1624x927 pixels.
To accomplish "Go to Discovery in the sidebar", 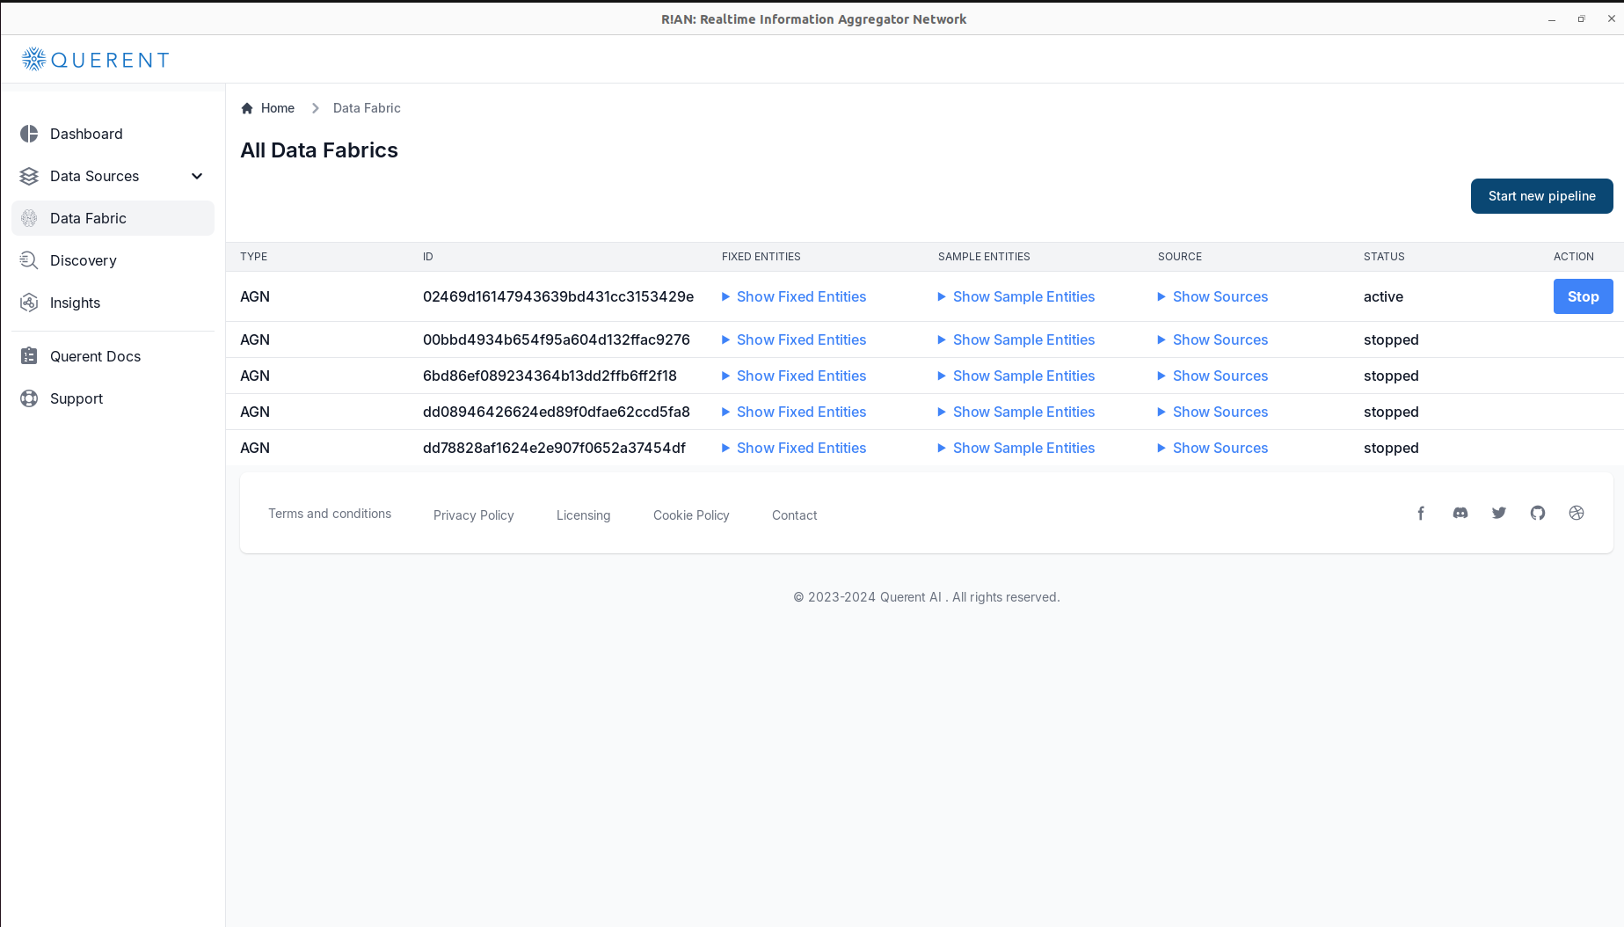I will point(113,260).
